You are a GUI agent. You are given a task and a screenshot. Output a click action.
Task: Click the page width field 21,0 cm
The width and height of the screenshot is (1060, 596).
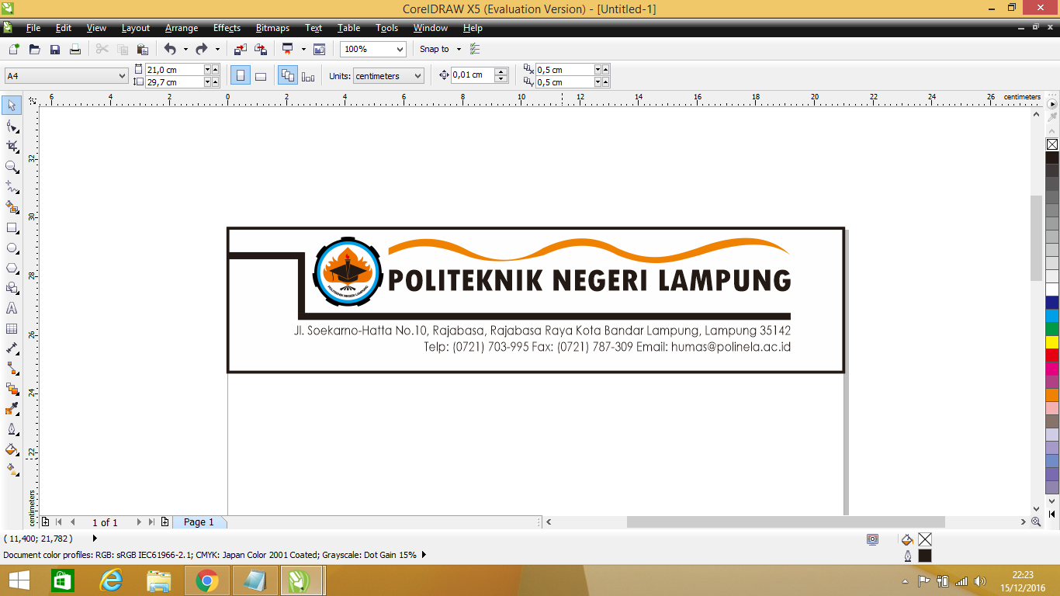click(x=174, y=70)
